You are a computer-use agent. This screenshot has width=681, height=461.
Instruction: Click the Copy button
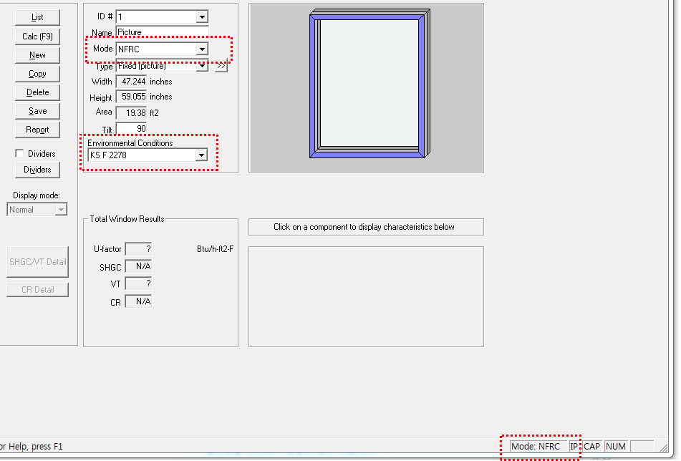click(x=37, y=74)
